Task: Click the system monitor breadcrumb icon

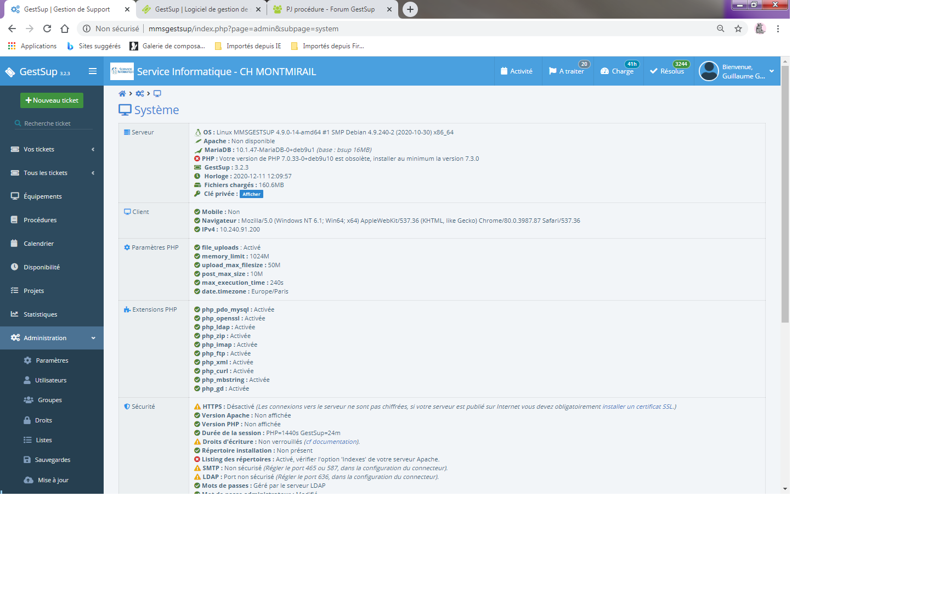Action: point(157,94)
